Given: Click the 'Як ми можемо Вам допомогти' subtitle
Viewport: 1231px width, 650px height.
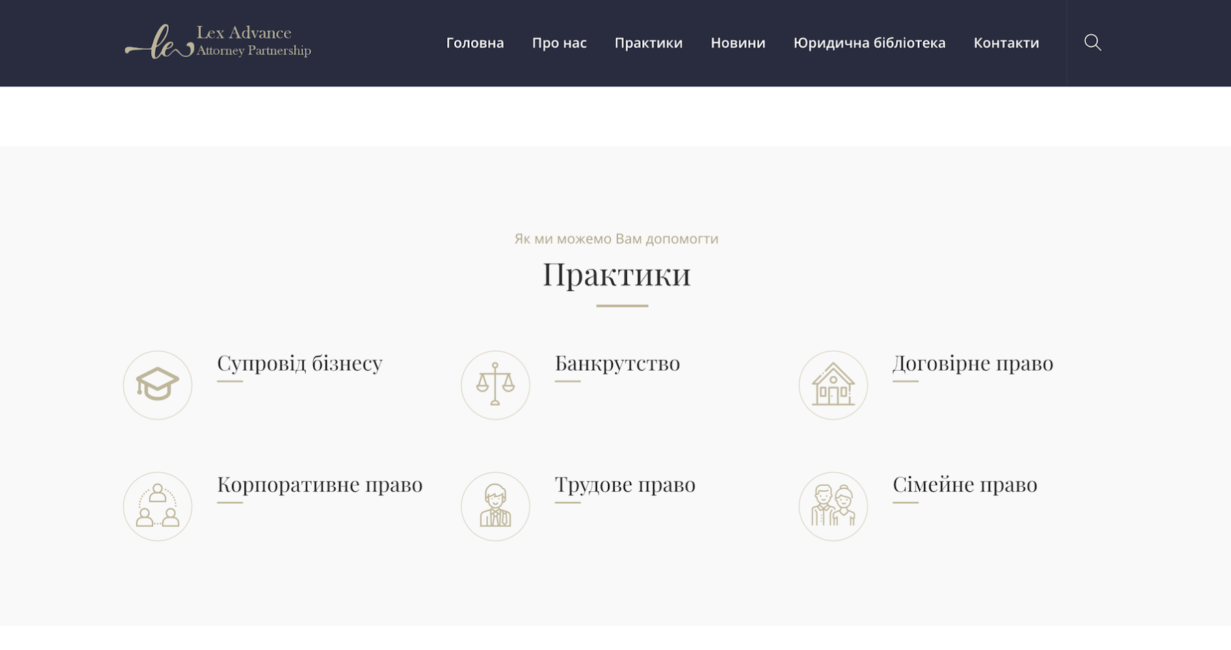Looking at the screenshot, I should tap(616, 239).
